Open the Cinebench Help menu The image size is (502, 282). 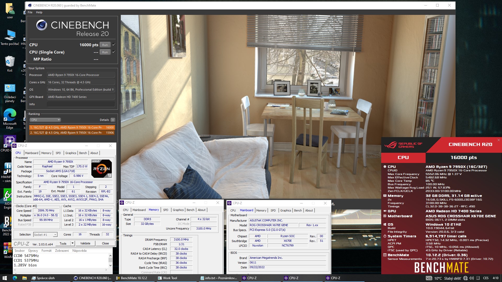[x=39, y=12]
